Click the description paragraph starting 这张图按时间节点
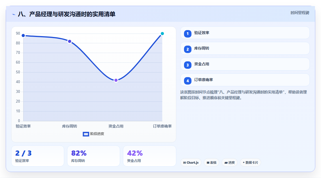Viewport: 321px width, 178px height. point(244,95)
